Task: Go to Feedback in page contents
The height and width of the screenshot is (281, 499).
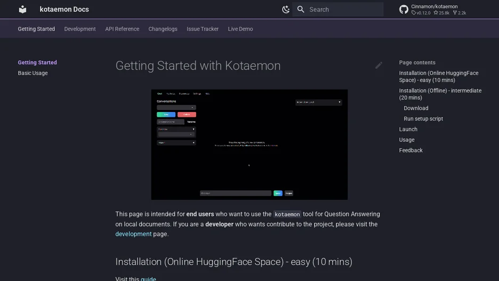Action: point(411,150)
